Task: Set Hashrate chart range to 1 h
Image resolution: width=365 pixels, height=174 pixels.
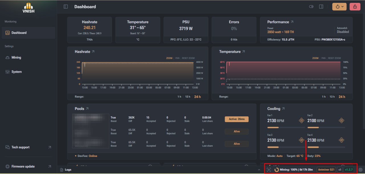Action: [x=179, y=97]
